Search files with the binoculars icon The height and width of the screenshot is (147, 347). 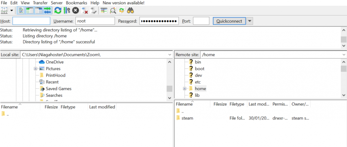click(130, 10)
